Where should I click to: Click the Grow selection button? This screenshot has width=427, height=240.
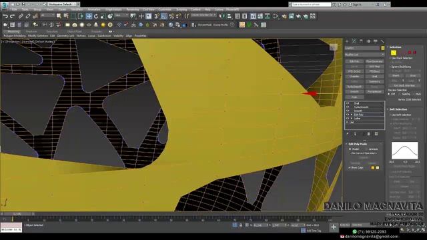413,75
